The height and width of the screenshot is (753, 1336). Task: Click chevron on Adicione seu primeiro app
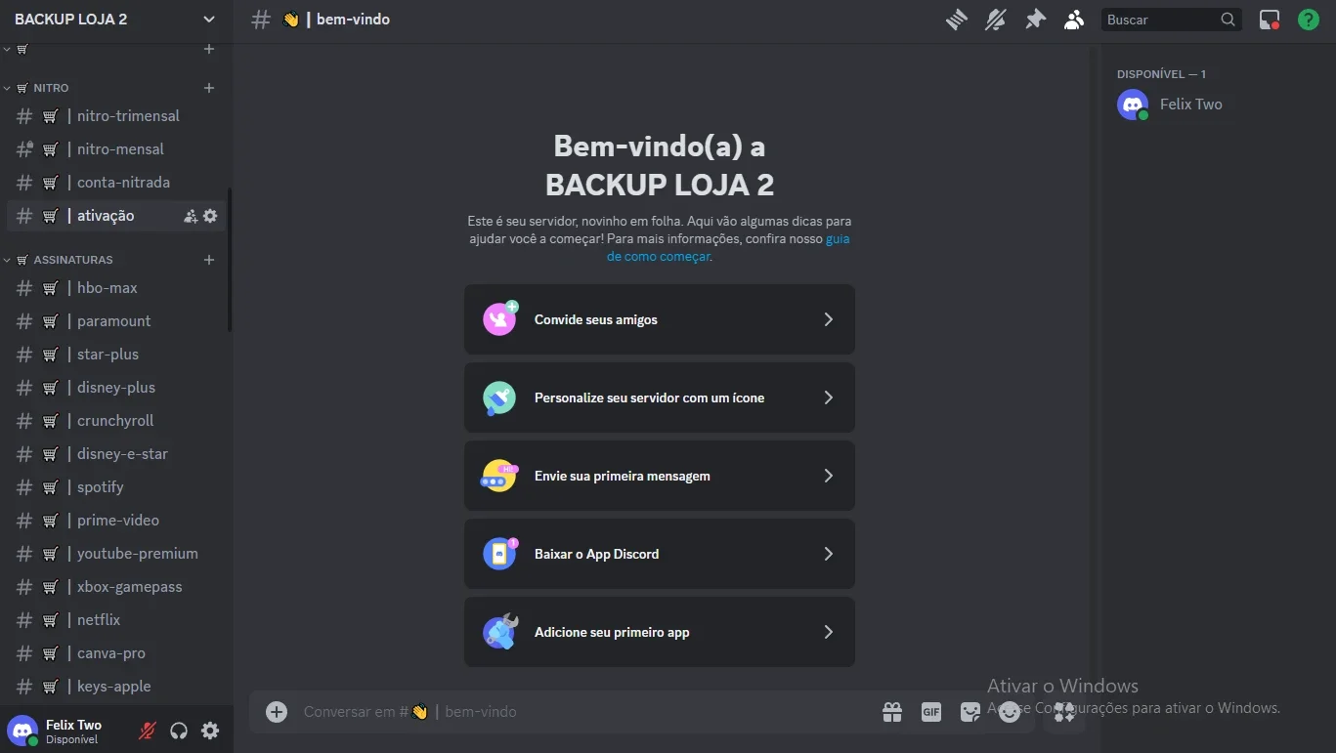click(x=829, y=632)
